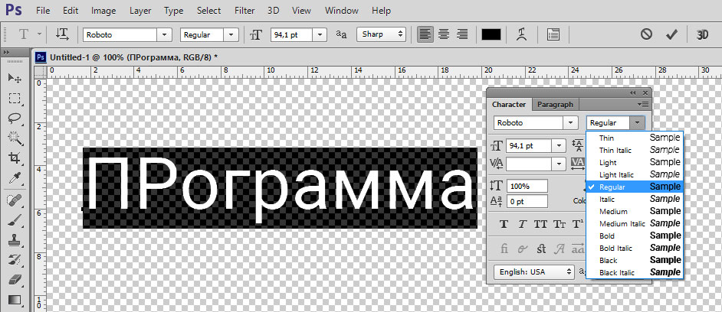722x312 pixels.
Task: Choose Bold Italic font style
Action: click(635, 248)
